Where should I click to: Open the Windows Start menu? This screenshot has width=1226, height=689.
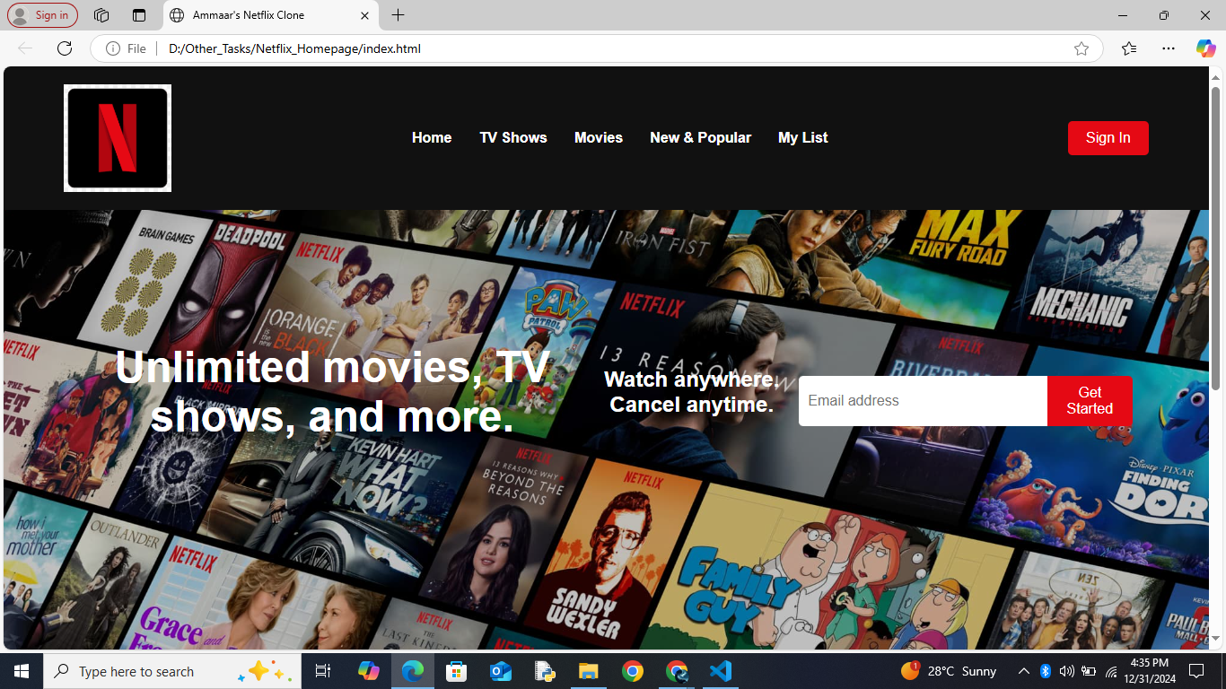(x=22, y=671)
